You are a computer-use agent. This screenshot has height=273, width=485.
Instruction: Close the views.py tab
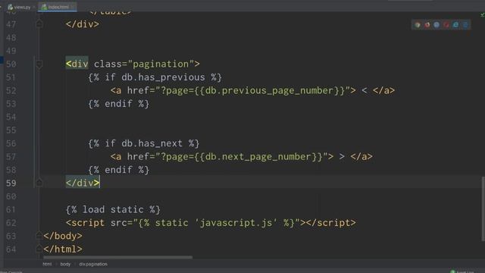click(34, 7)
